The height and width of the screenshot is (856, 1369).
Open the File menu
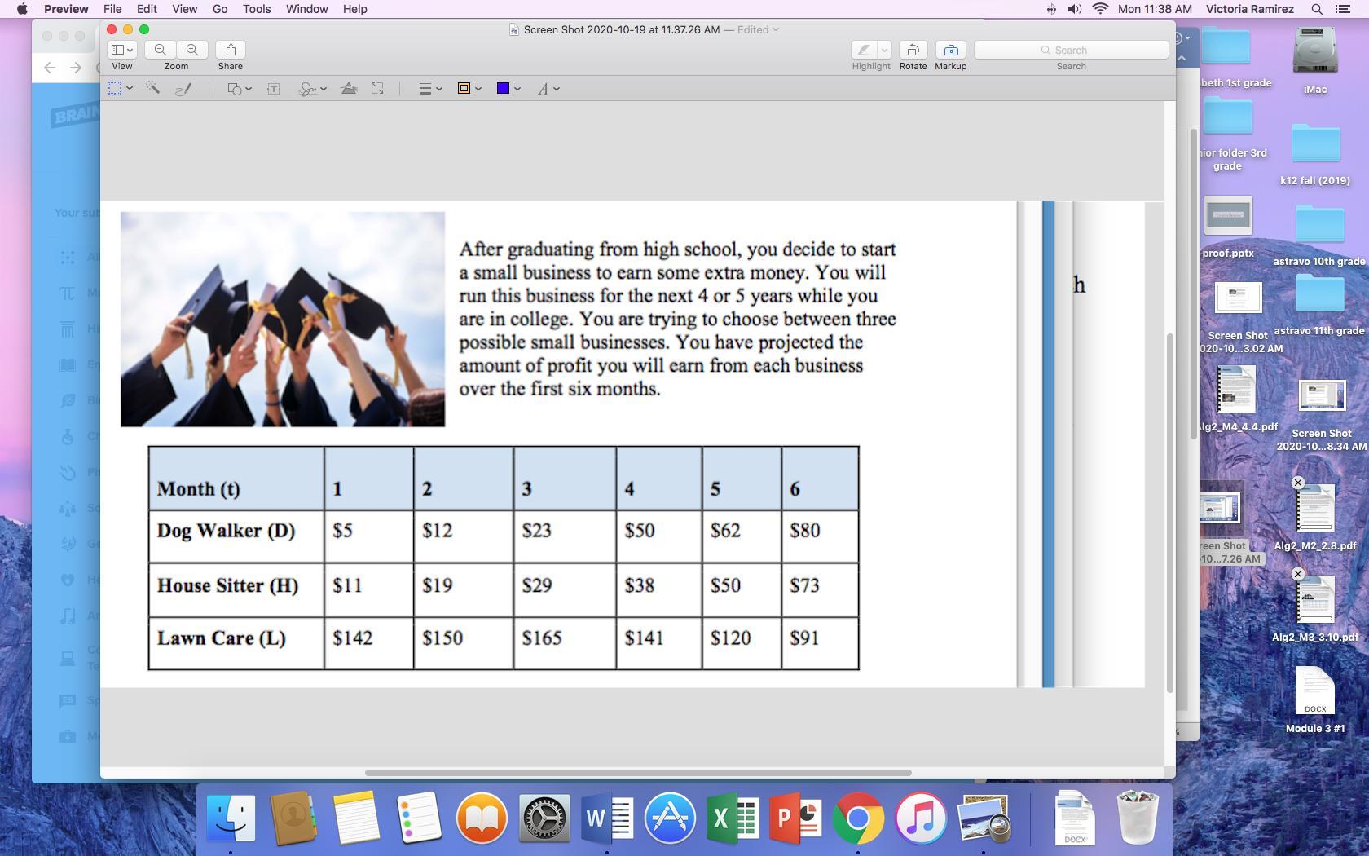tap(112, 9)
